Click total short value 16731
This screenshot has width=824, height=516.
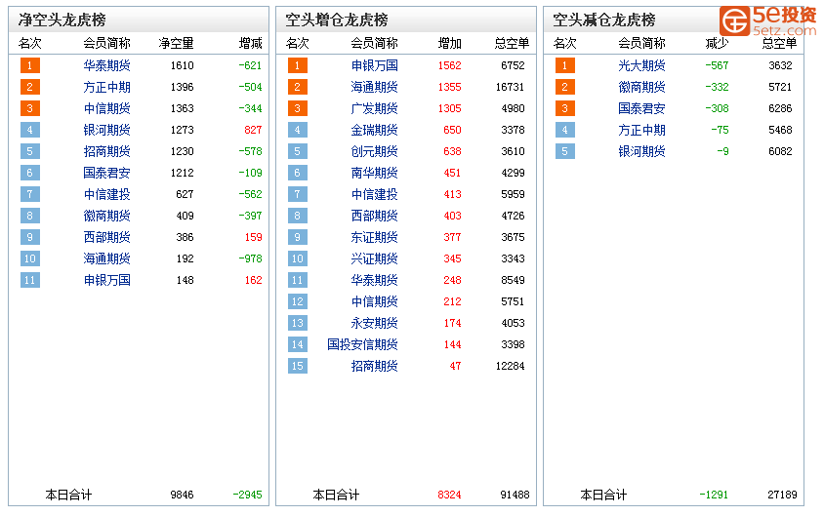tap(511, 87)
